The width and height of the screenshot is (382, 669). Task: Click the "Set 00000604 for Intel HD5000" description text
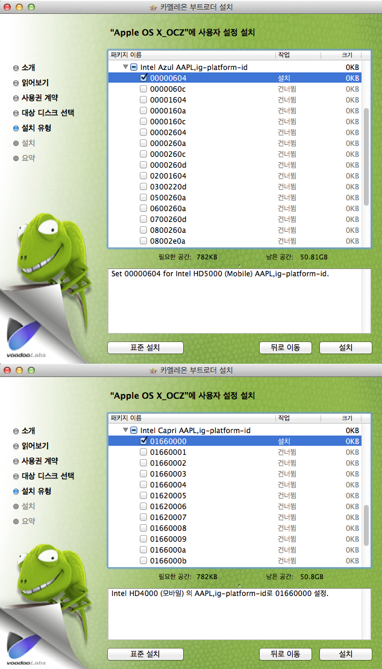click(x=220, y=273)
